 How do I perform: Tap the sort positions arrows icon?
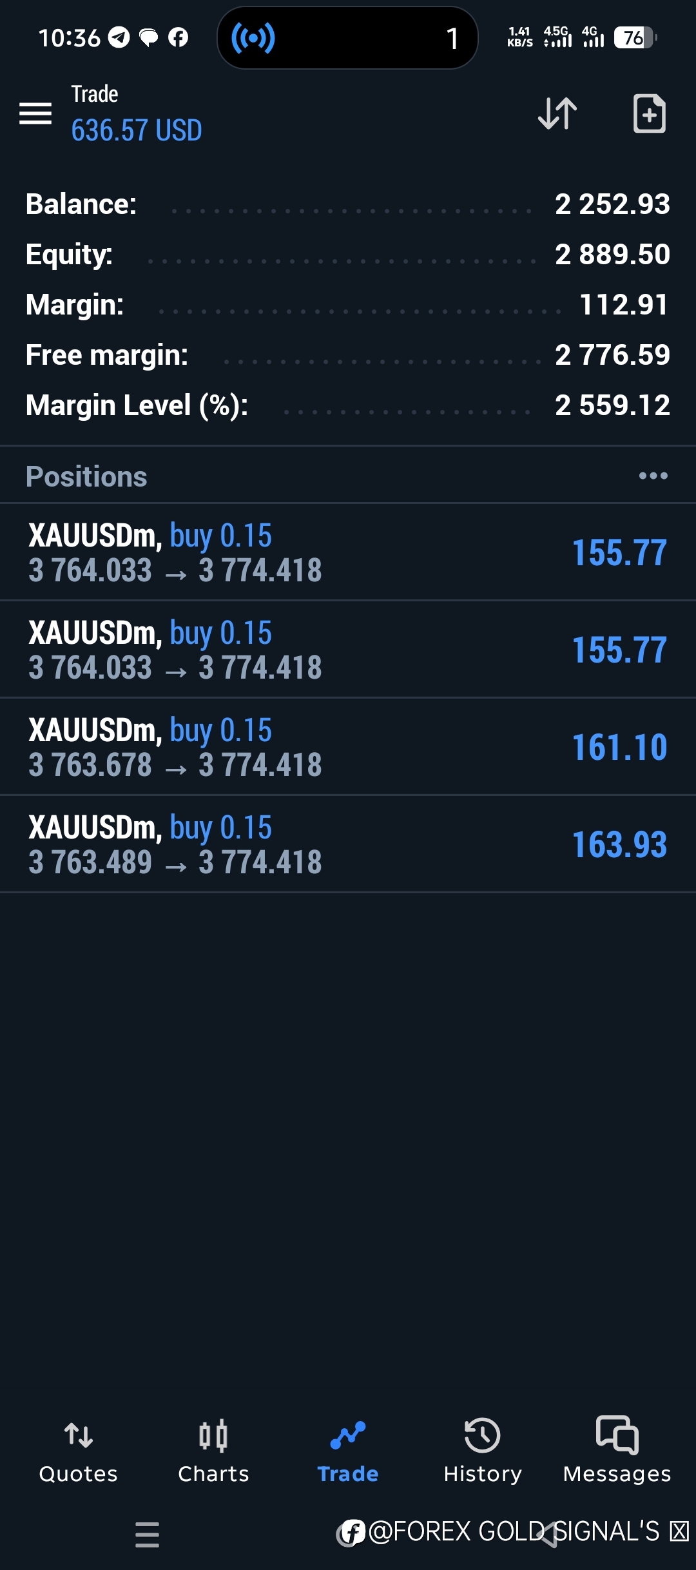[x=557, y=113]
